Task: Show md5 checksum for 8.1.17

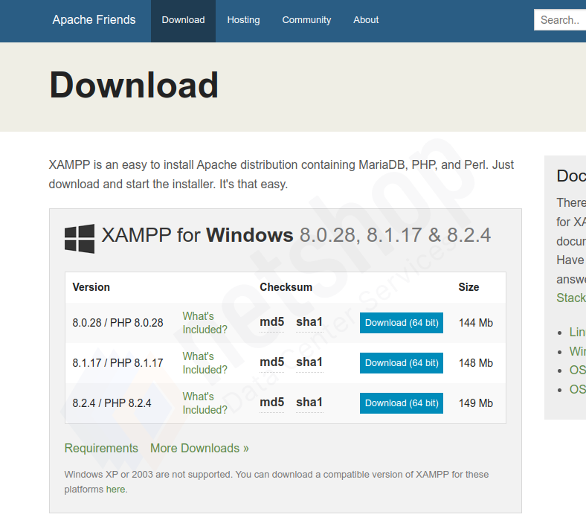Action: (x=271, y=362)
